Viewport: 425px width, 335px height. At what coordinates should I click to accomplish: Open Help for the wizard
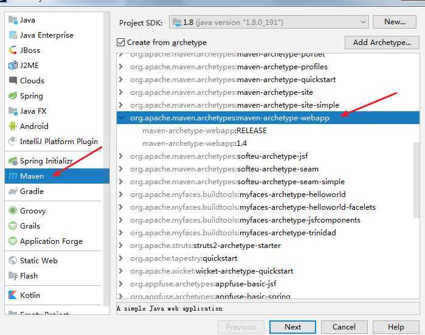396,327
